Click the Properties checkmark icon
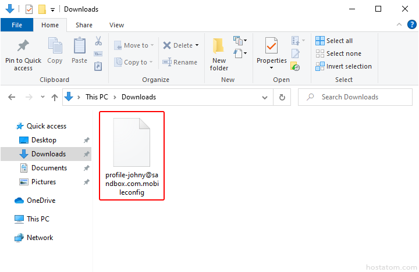This screenshot has width=419, height=272. click(x=272, y=45)
